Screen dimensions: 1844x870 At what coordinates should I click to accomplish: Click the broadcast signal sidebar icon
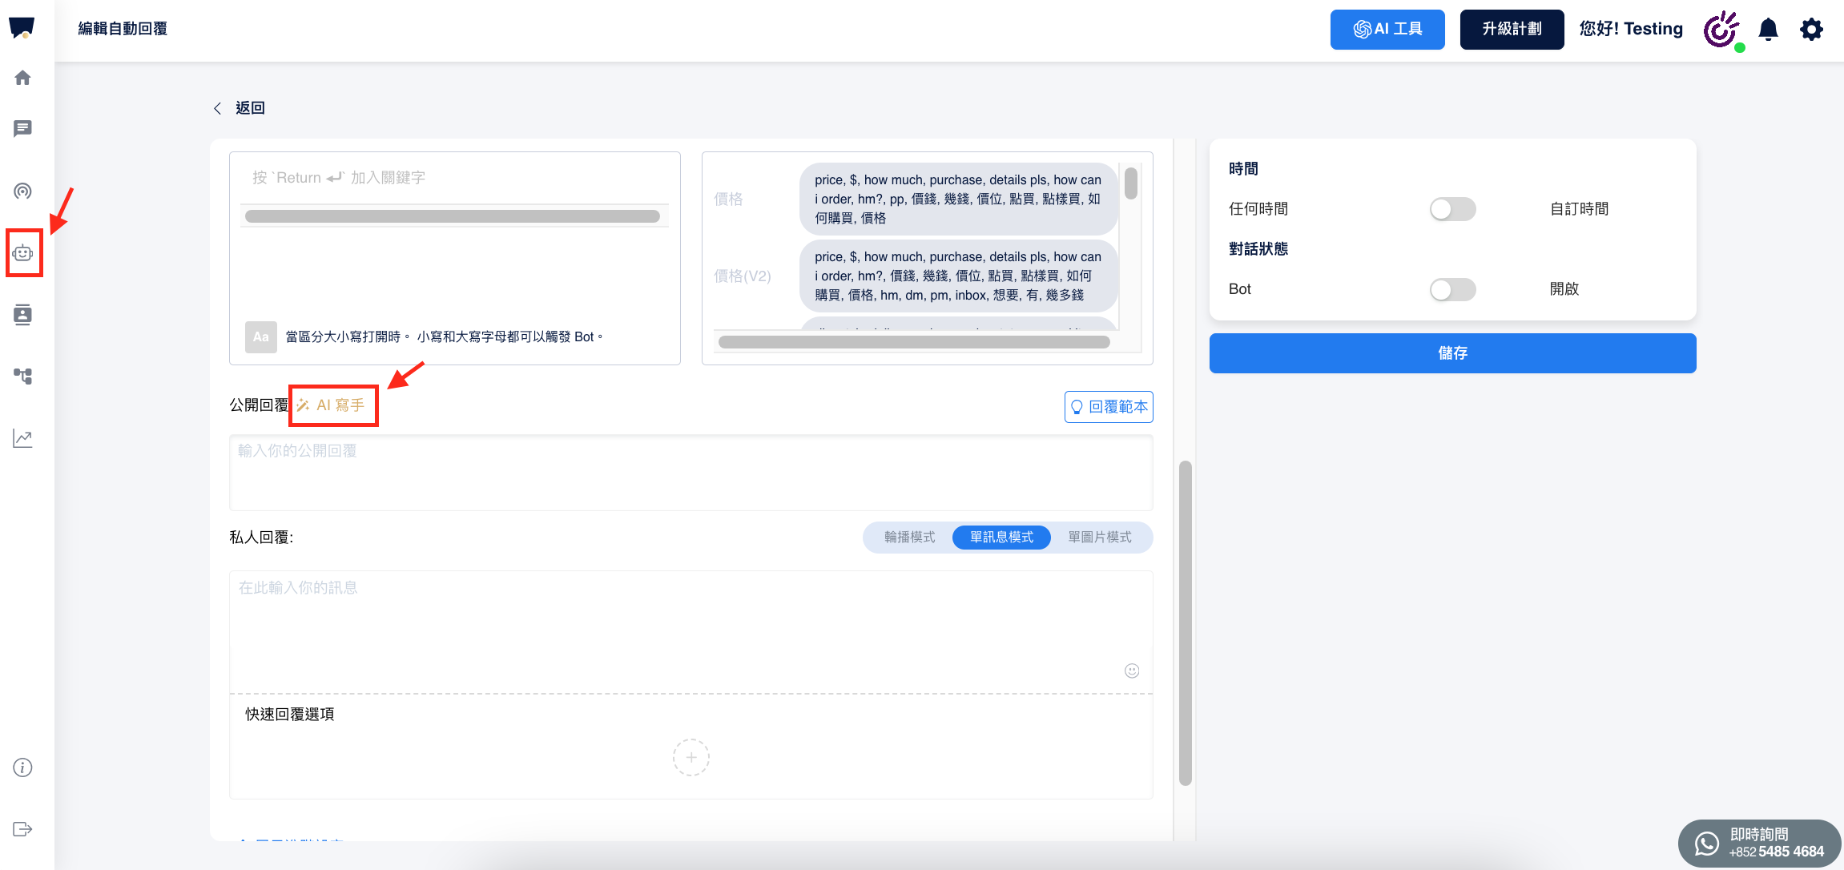click(22, 191)
